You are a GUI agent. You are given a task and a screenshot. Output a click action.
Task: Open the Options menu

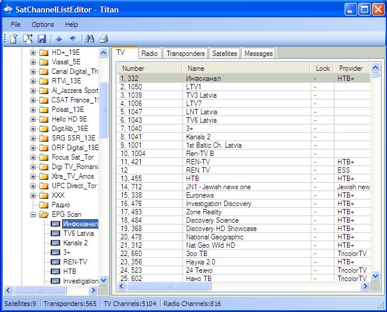click(43, 24)
